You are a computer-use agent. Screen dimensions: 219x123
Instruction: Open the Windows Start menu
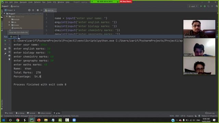point(3,120)
